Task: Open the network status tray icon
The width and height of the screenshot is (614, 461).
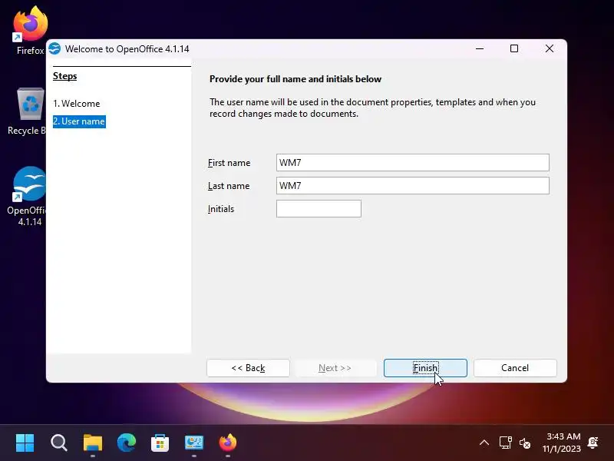Action: pyautogui.click(x=506, y=443)
